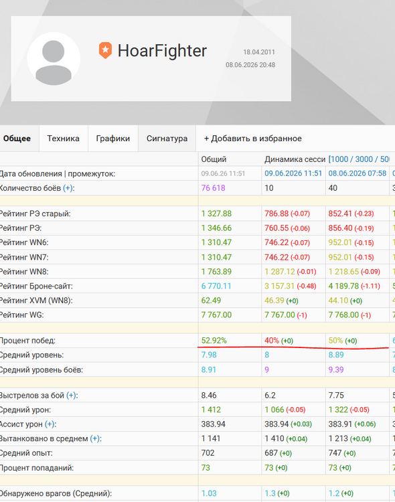Viewport: 395px width, 502px height.
Task: Expand the plus next to Выстрелов за бой
Action: (x=71, y=396)
